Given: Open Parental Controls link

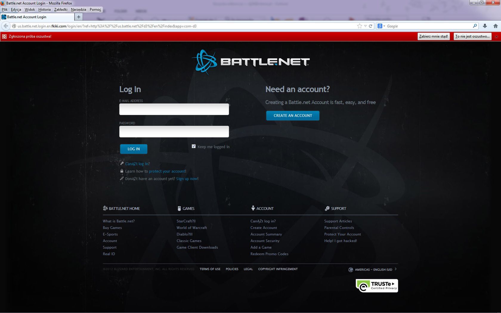Looking at the screenshot, I should [339, 228].
